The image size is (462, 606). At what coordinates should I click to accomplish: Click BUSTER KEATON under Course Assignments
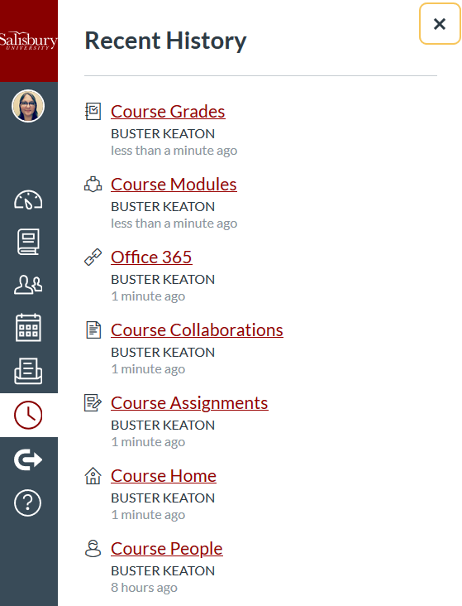click(x=163, y=426)
